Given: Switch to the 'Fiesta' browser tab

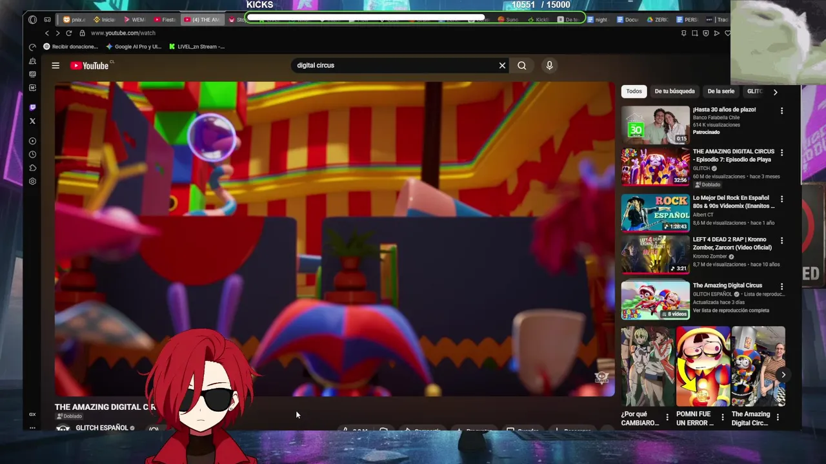Looking at the screenshot, I should tap(165, 20).
